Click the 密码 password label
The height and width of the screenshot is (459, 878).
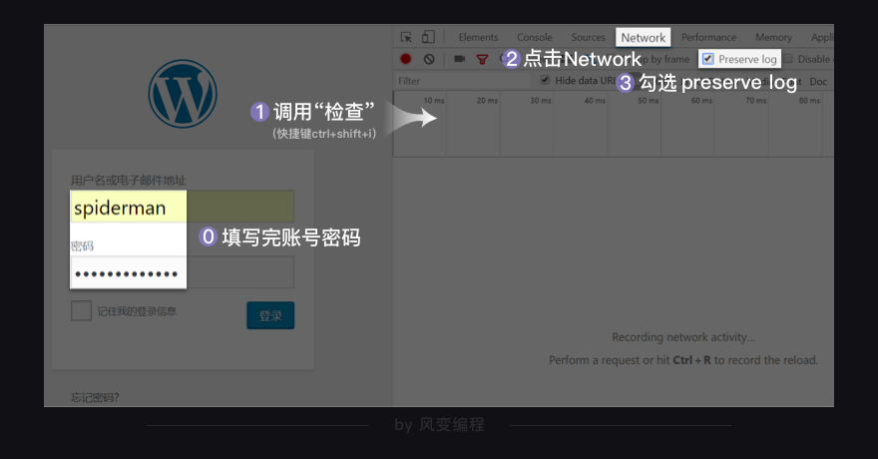pyautogui.click(x=82, y=245)
